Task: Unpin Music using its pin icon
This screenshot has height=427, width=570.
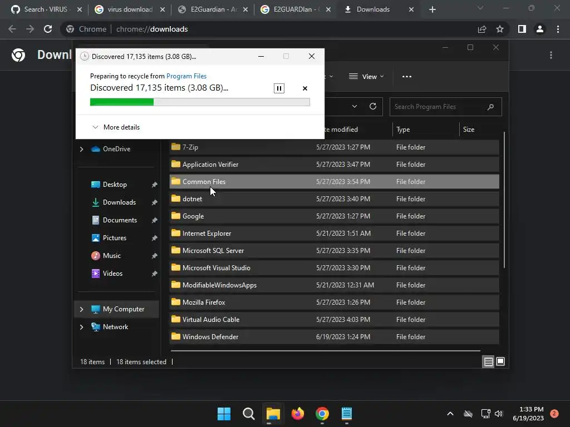Action: (154, 256)
